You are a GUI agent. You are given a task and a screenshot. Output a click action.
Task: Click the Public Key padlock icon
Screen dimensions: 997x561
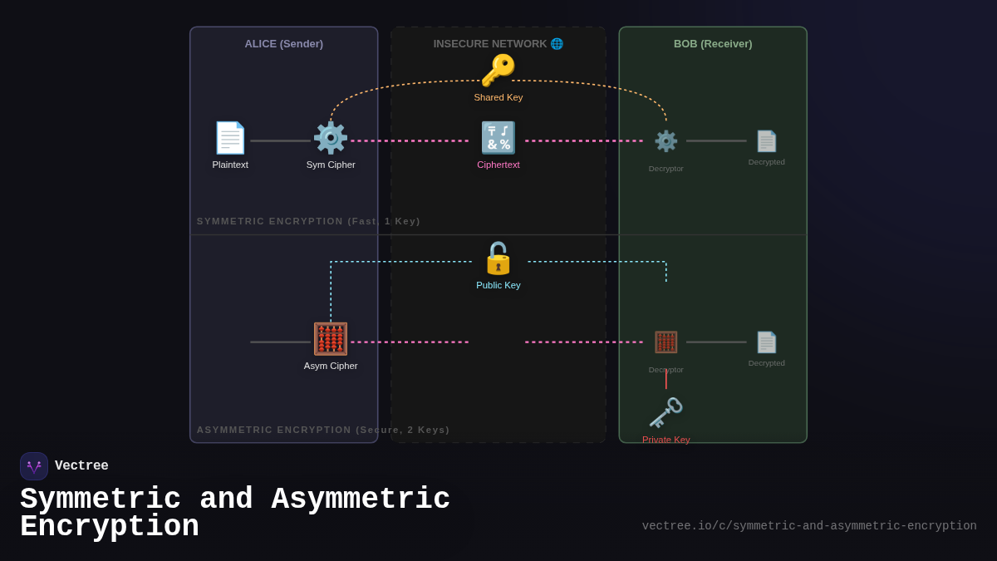click(498, 258)
